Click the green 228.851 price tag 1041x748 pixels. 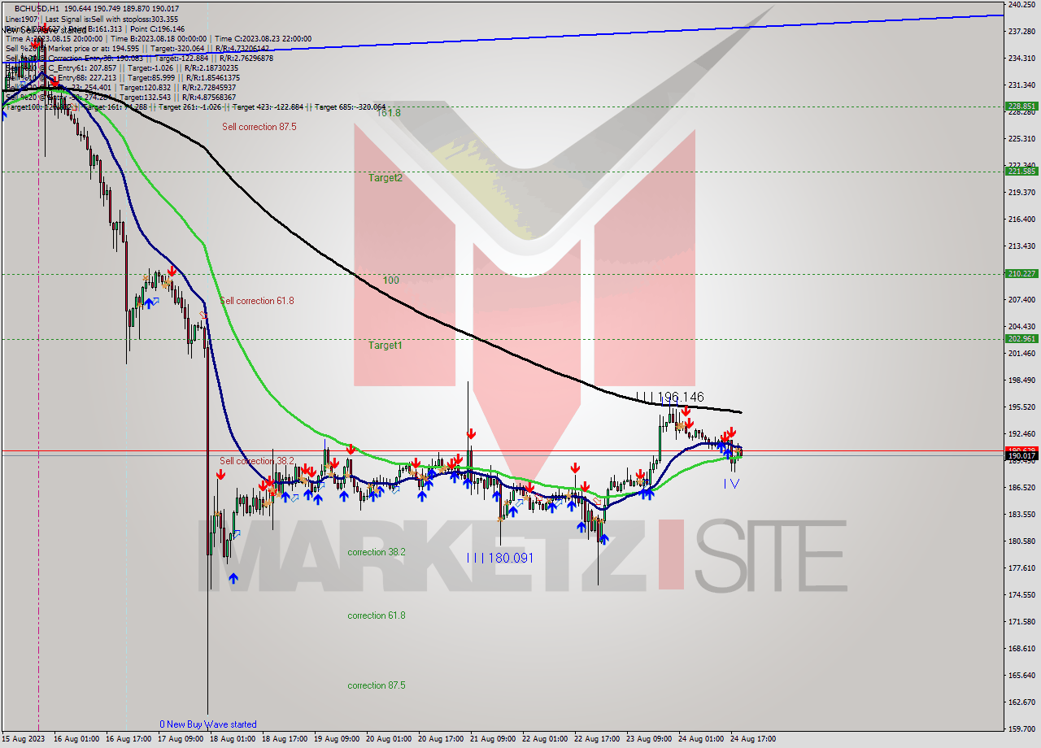pos(1021,106)
